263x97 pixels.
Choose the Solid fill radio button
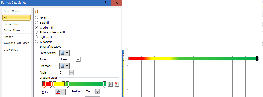pos(36,22)
